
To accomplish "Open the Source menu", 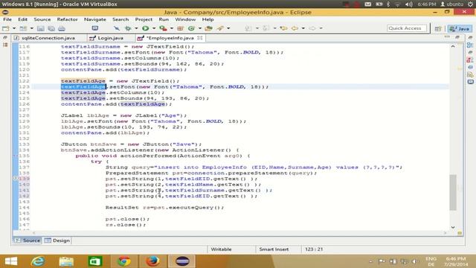I will point(42,19).
